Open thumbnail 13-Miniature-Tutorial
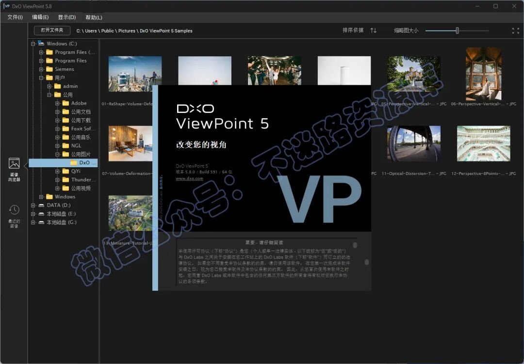This screenshot has width=524, height=364. click(131, 213)
